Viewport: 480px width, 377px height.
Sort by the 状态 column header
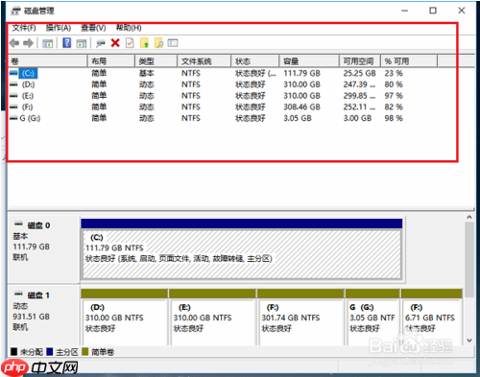tap(255, 61)
